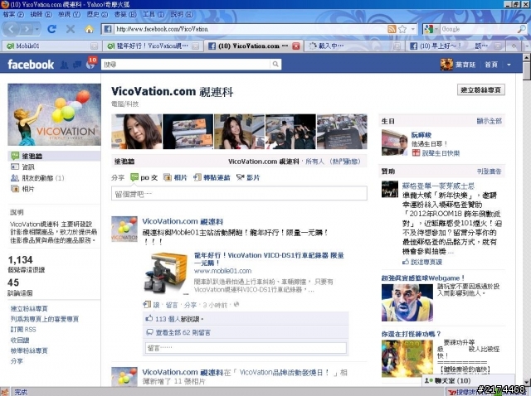Click the Facebook logo
The height and width of the screenshot is (396, 531).
tap(31, 65)
